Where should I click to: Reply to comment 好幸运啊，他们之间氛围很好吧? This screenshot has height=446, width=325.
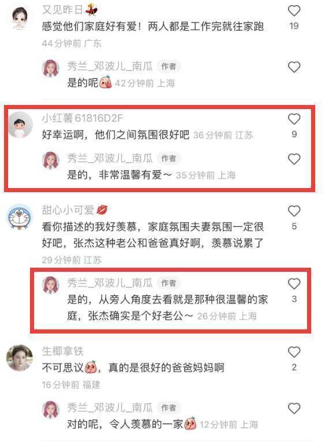pos(115,134)
